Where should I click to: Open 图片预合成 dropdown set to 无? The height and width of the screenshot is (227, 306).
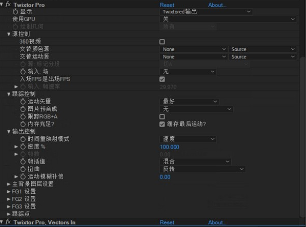click(x=196, y=109)
